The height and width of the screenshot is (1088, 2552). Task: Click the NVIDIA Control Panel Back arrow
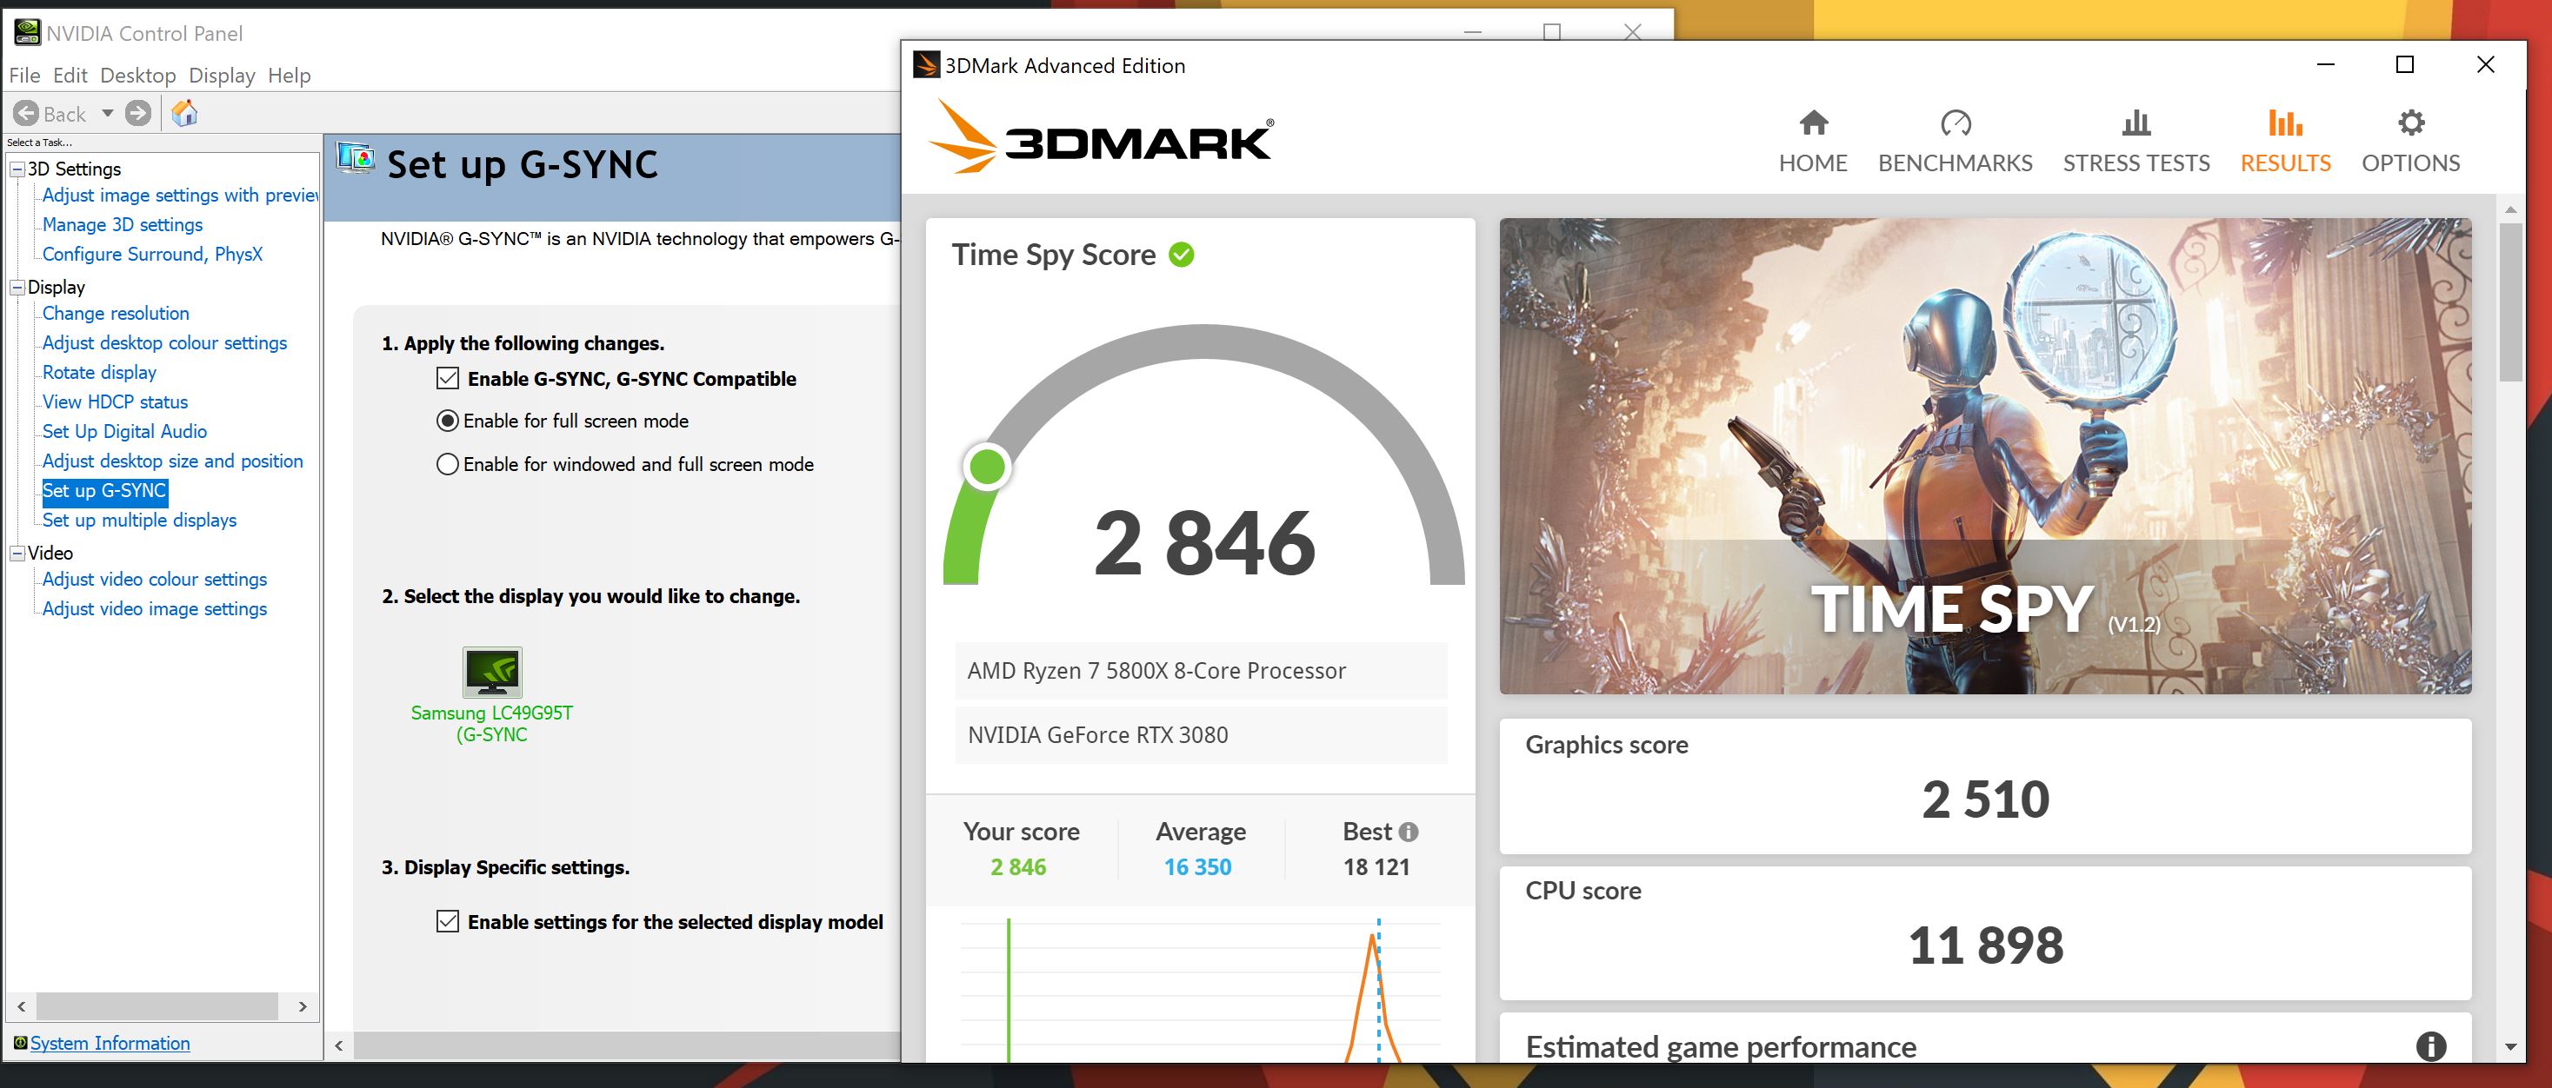[x=27, y=114]
